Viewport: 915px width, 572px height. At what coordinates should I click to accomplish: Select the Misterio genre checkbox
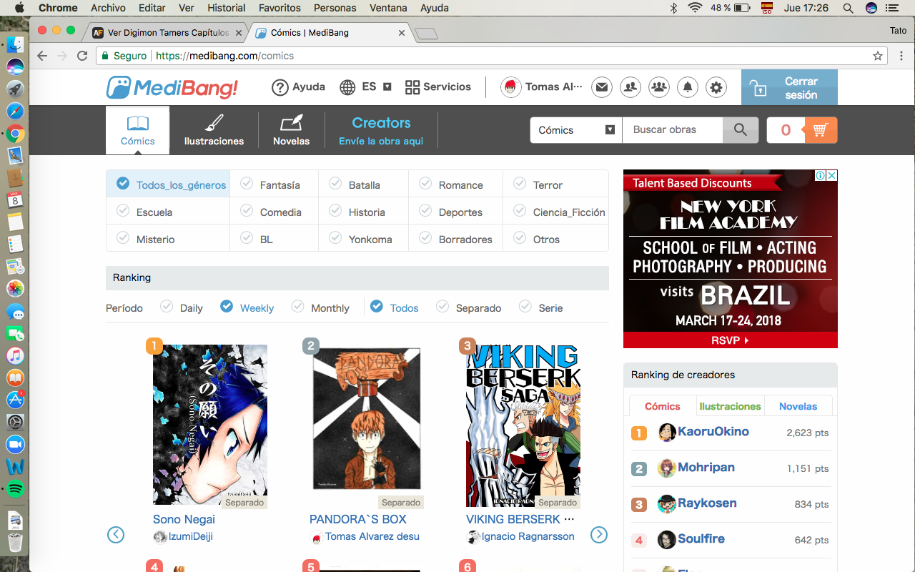pyautogui.click(x=123, y=238)
